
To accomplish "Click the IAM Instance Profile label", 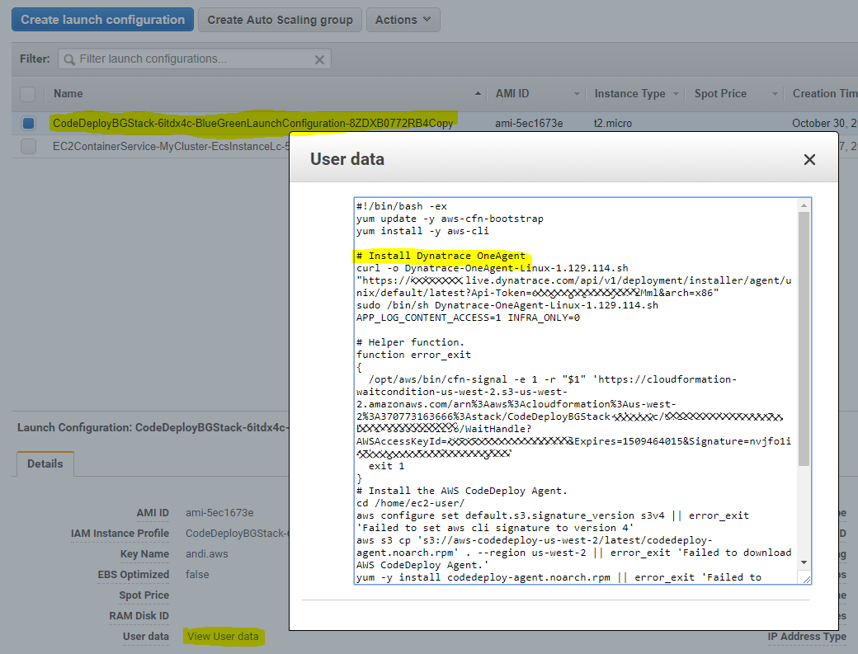I will tap(120, 533).
